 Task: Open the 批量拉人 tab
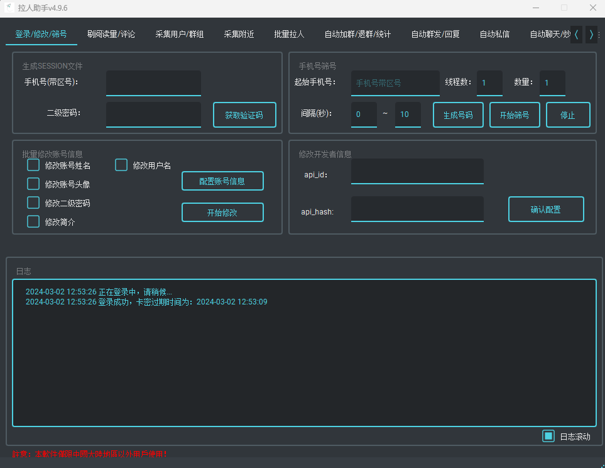click(289, 34)
